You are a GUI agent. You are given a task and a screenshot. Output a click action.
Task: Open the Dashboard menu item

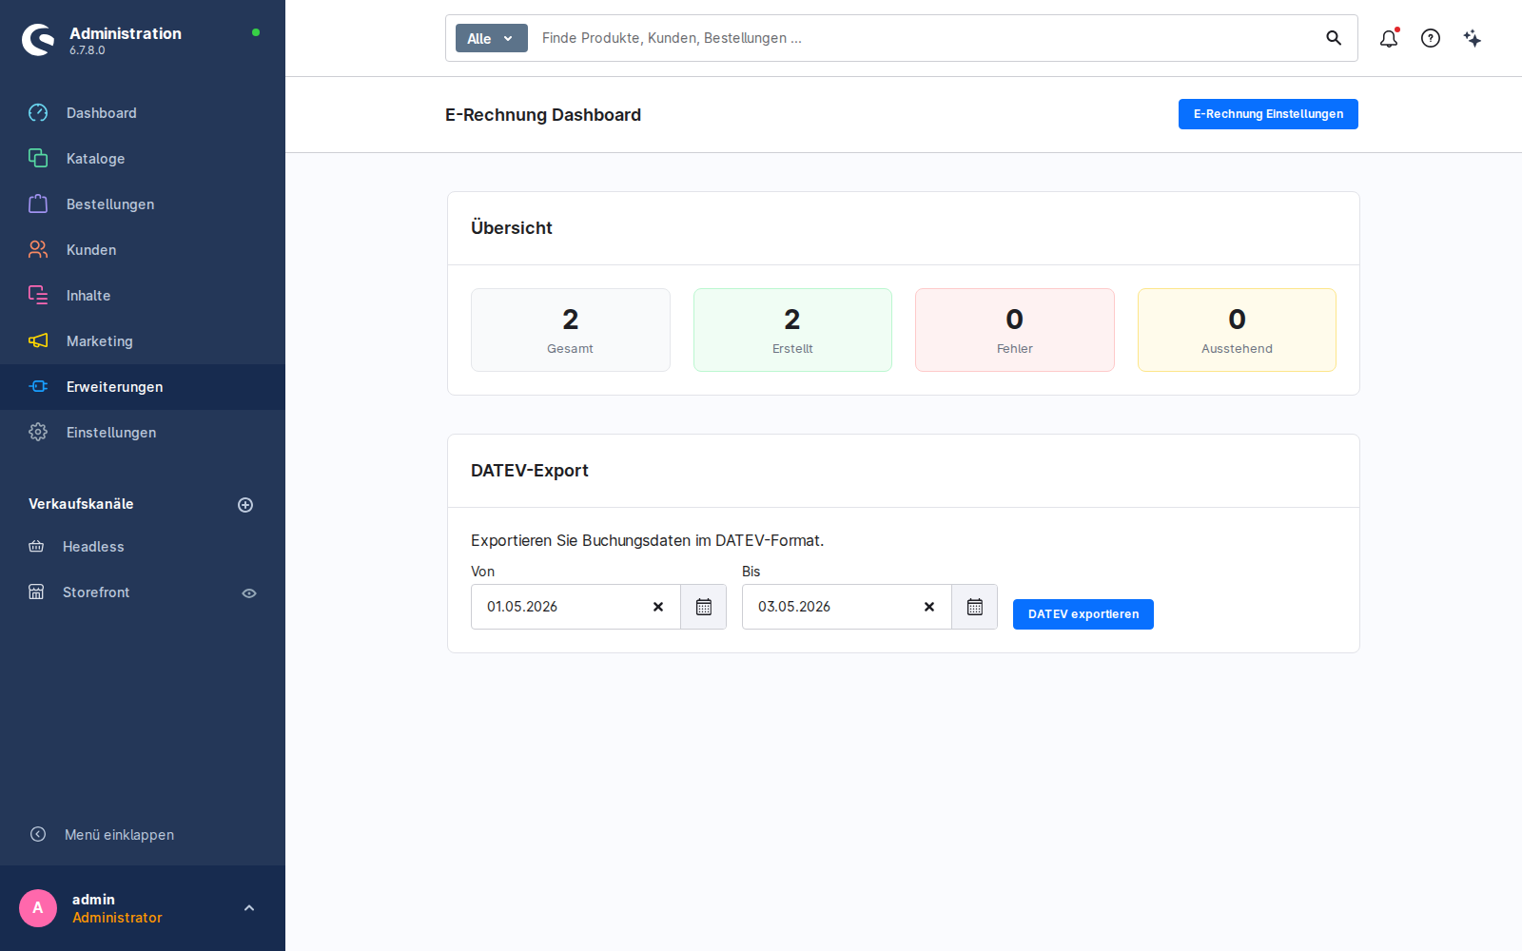click(x=143, y=113)
